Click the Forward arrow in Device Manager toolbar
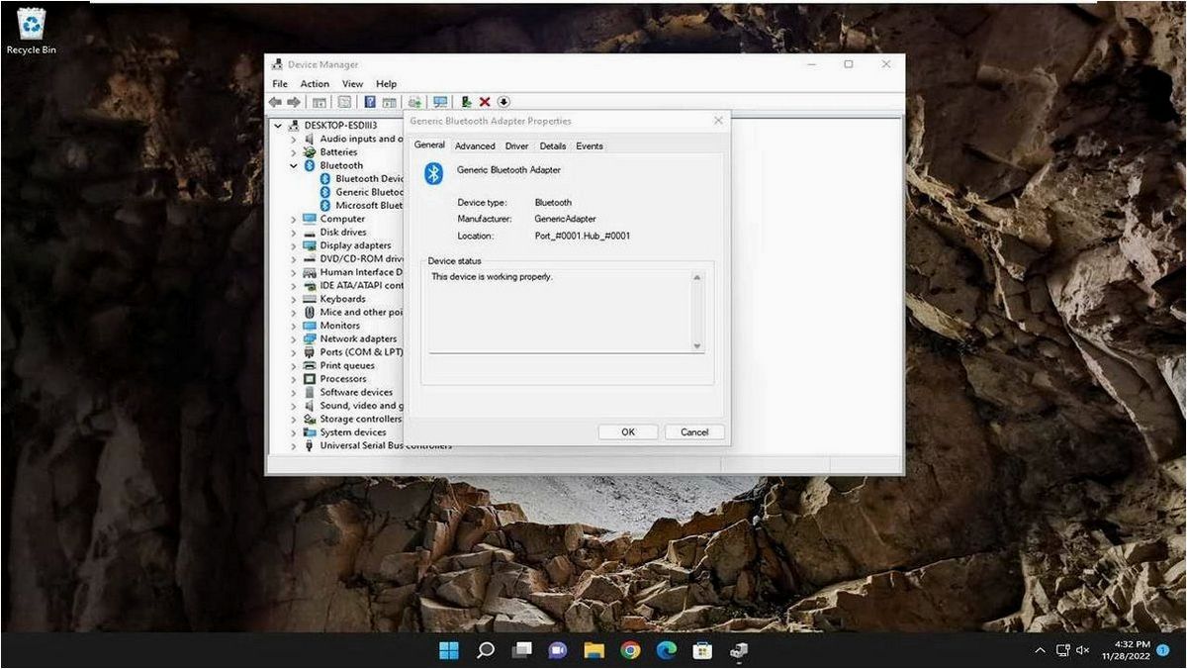 [x=294, y=102]
